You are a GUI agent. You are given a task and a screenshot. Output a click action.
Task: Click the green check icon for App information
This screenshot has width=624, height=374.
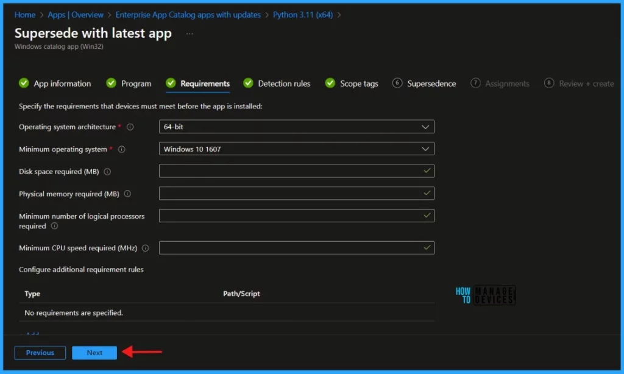pos(24,83)
